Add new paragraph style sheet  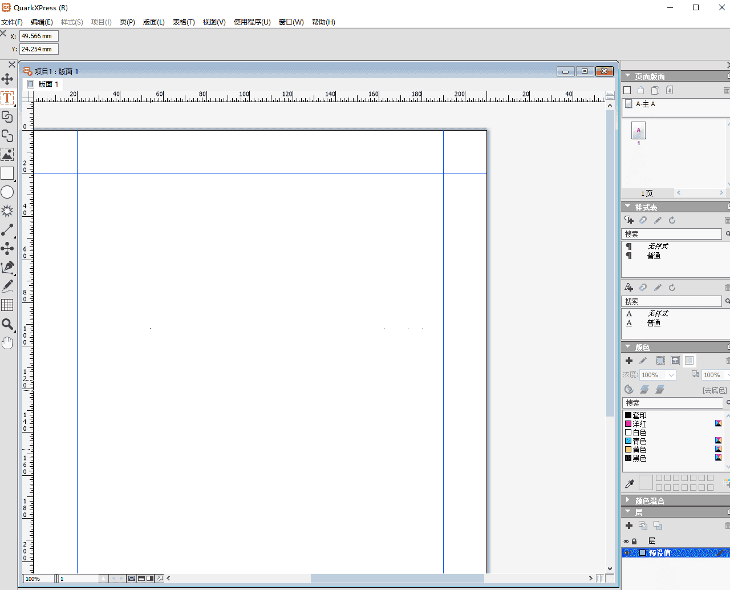click(628, 220)
